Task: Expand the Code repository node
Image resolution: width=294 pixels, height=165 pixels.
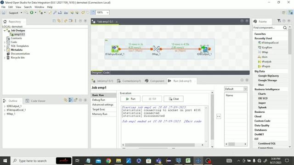Action: point(5,42)
